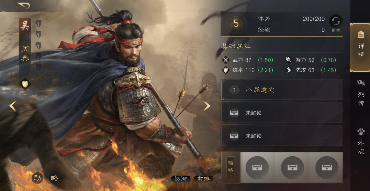Open the middle empty 韬略 slot
The height and width of the screenshot is (191, 370).
tap(292, 167)
